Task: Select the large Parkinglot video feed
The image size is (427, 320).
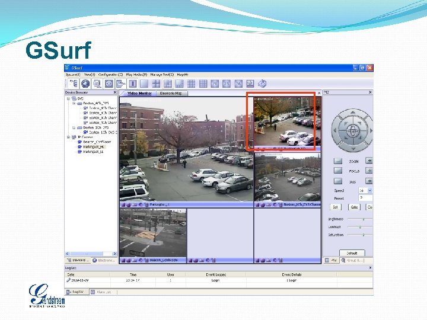Action: click(186, 149)
